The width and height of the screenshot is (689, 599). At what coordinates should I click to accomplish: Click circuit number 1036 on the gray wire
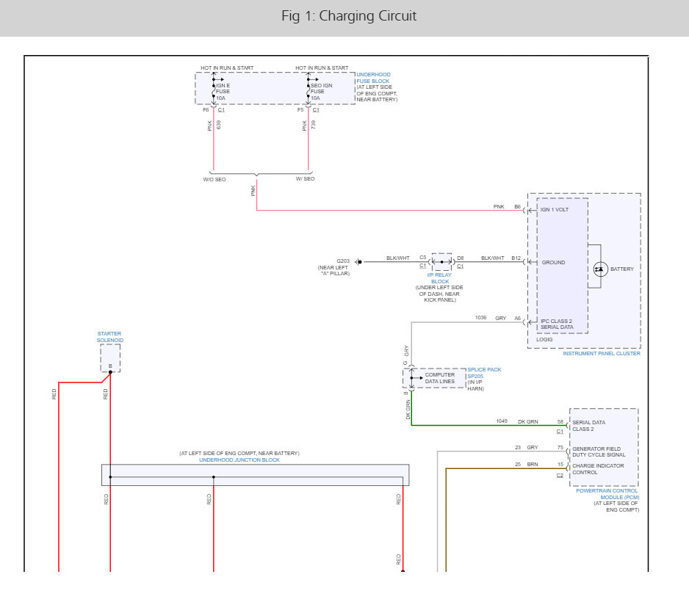pos(480,317)
